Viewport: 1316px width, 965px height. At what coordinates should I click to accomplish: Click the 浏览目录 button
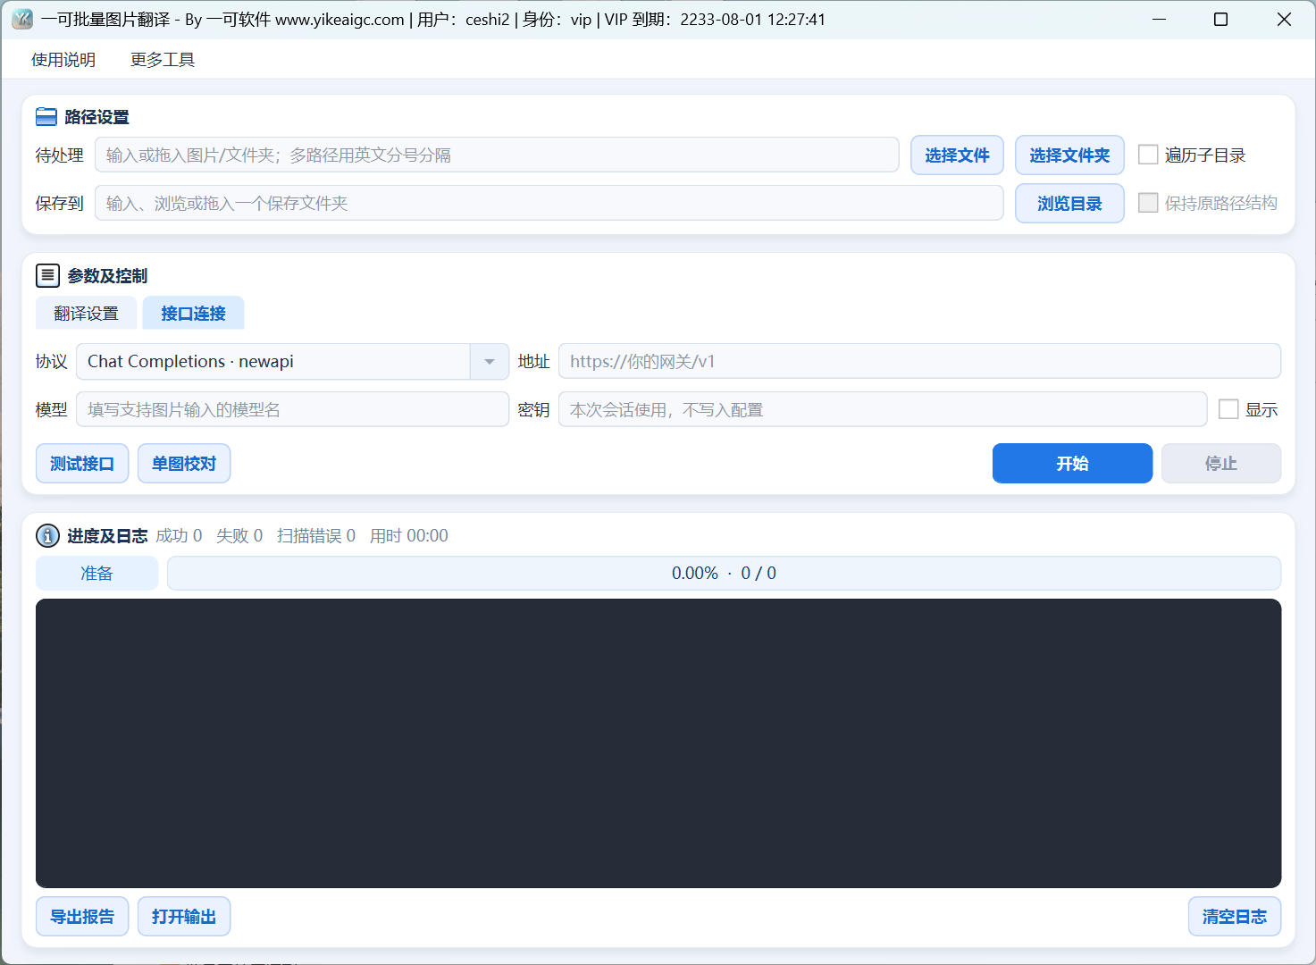click(x=1069, y=204)
